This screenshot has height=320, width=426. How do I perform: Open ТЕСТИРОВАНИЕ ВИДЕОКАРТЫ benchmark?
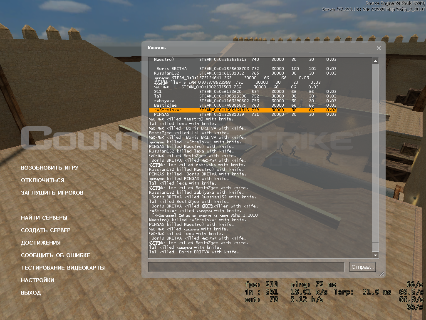(63, 268)
